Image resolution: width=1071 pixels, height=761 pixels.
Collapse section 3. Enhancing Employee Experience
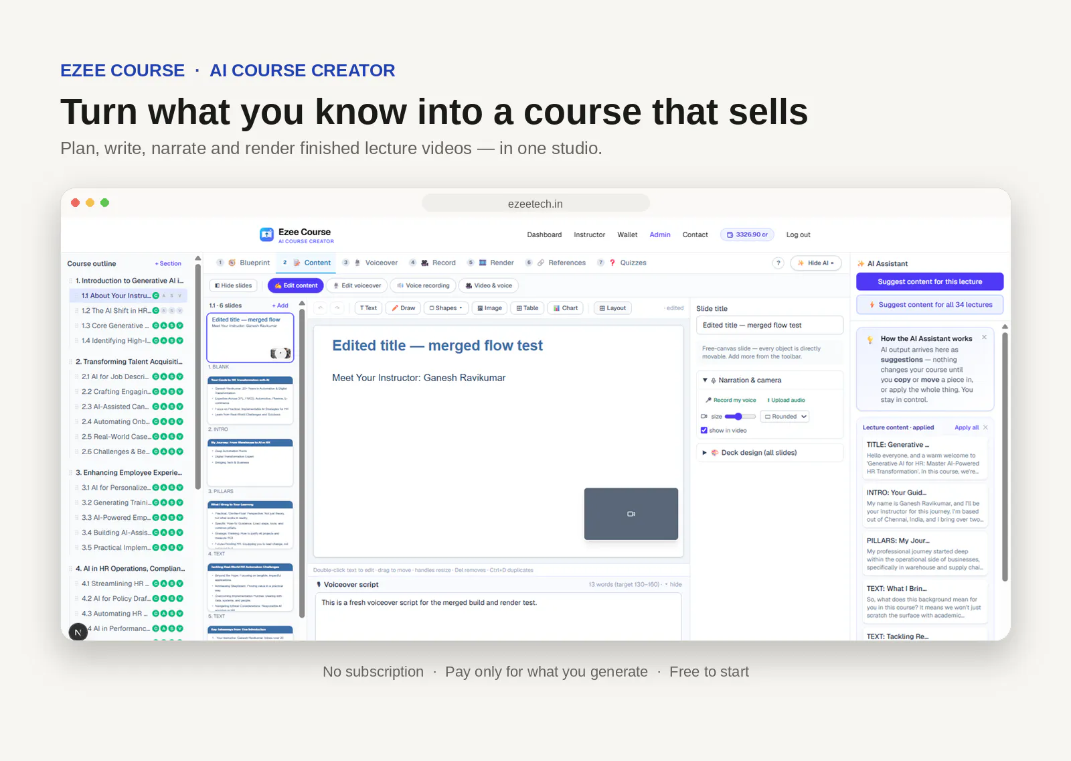pos(129,473)
